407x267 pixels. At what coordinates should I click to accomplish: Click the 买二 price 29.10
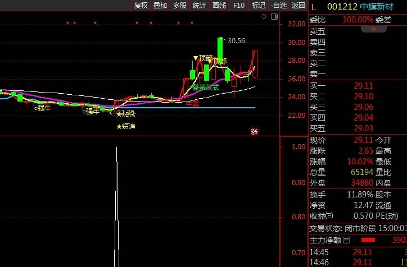pos(364,96)
